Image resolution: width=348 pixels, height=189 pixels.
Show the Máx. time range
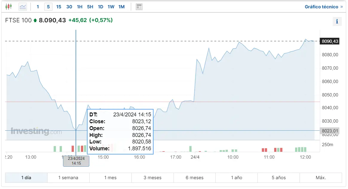point(321,178)
